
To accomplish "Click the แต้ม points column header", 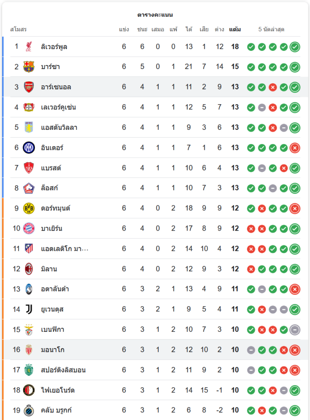I will [235, 29].
